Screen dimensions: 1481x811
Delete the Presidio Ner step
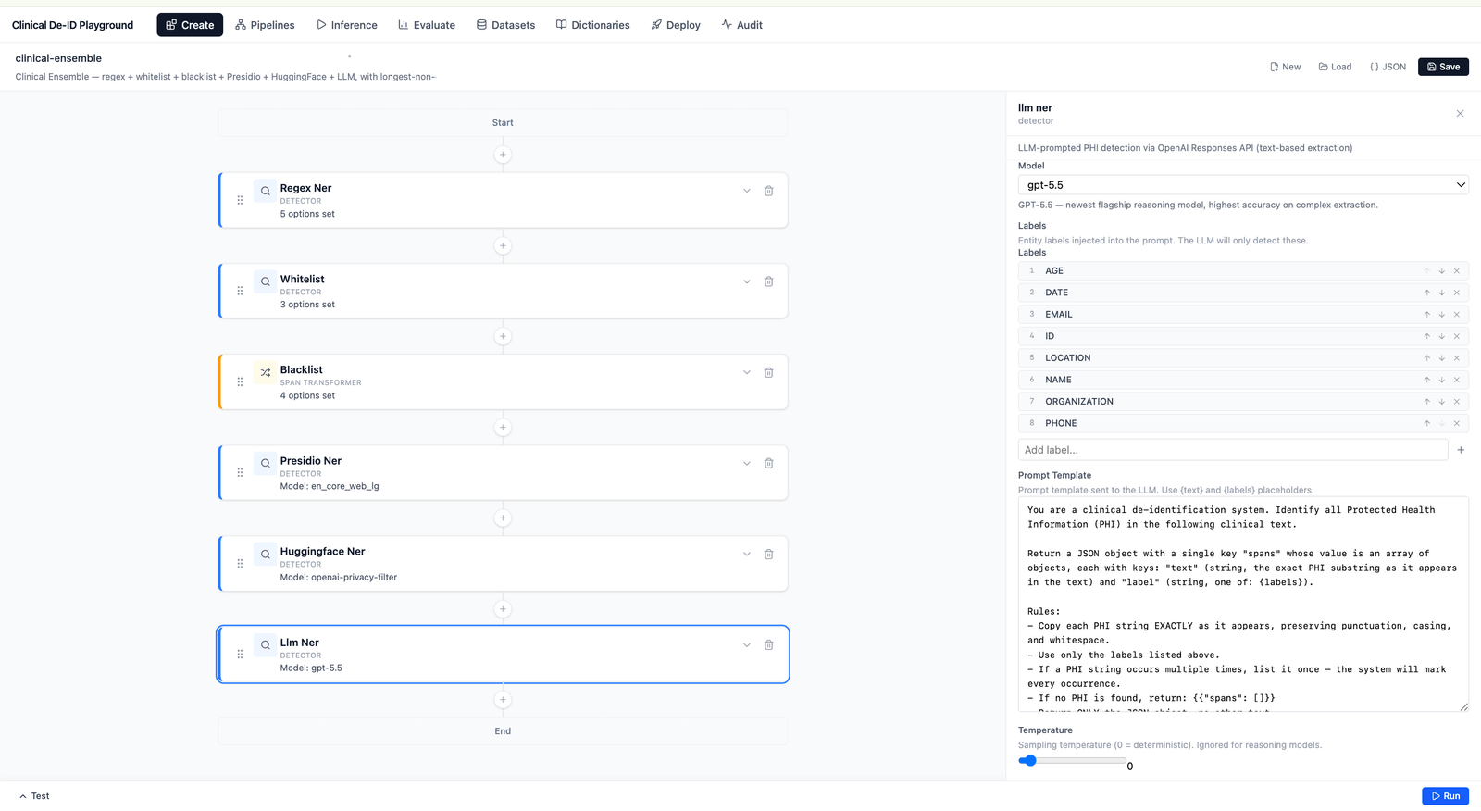(768, 463)
